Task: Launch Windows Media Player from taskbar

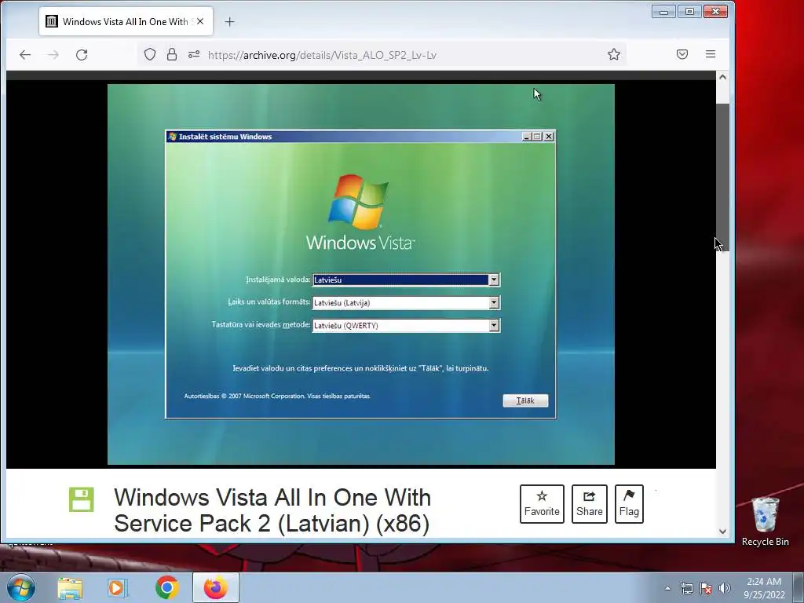Action: pos(118,588)
